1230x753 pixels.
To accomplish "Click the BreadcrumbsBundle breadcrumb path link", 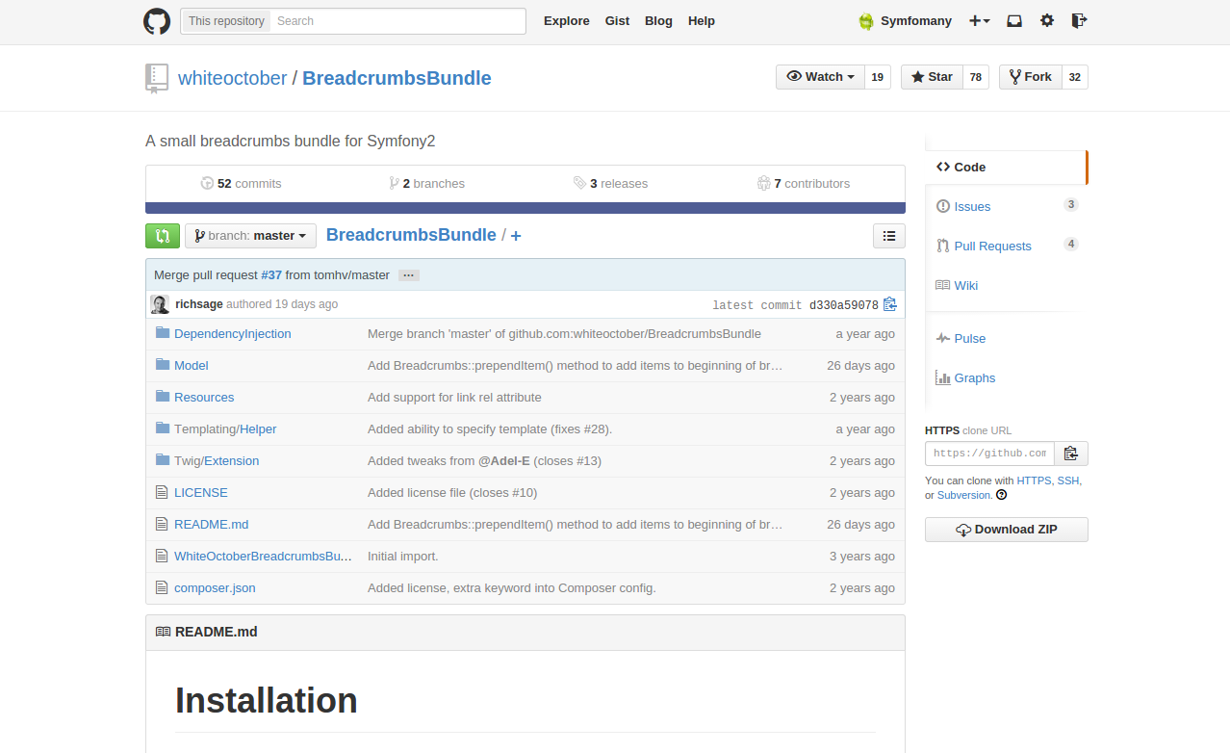I will (x=411, y=235).
